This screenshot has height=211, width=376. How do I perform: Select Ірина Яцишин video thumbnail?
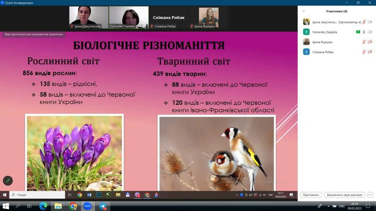pyautogui.click(x=209, y=17)
